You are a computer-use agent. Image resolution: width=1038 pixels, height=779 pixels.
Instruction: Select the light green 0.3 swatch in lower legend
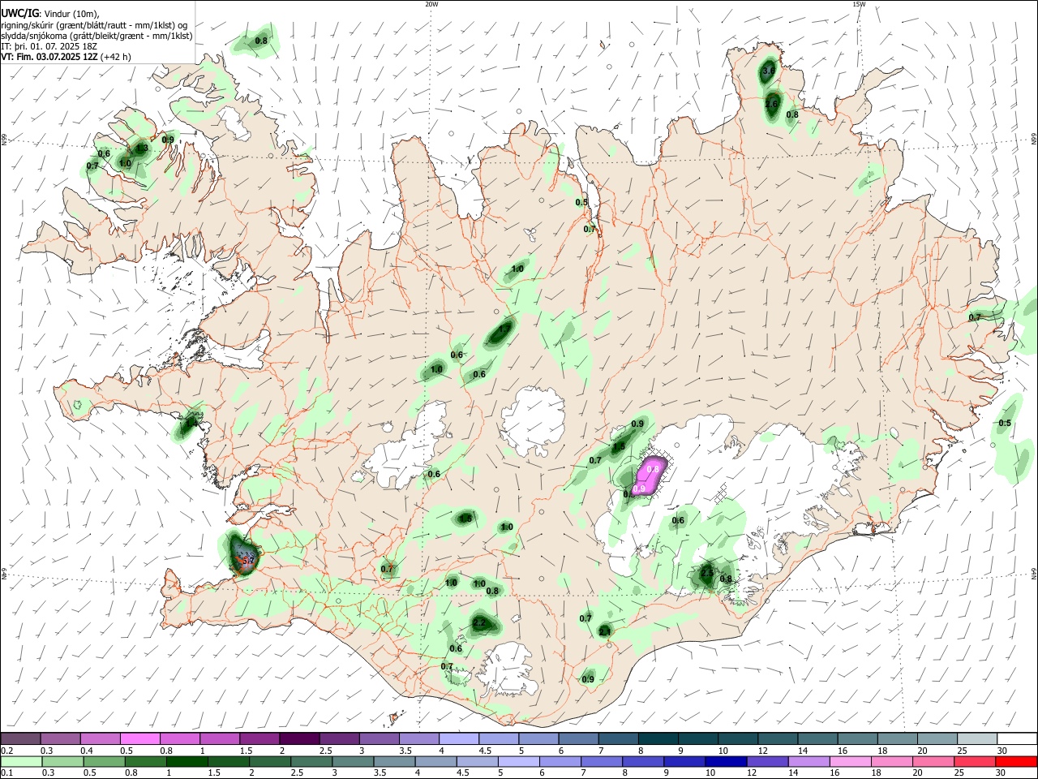[x=63, y=761]
